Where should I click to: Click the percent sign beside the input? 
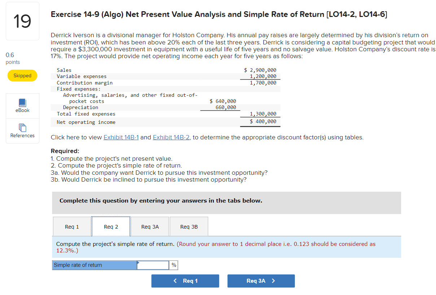[174, 265]
